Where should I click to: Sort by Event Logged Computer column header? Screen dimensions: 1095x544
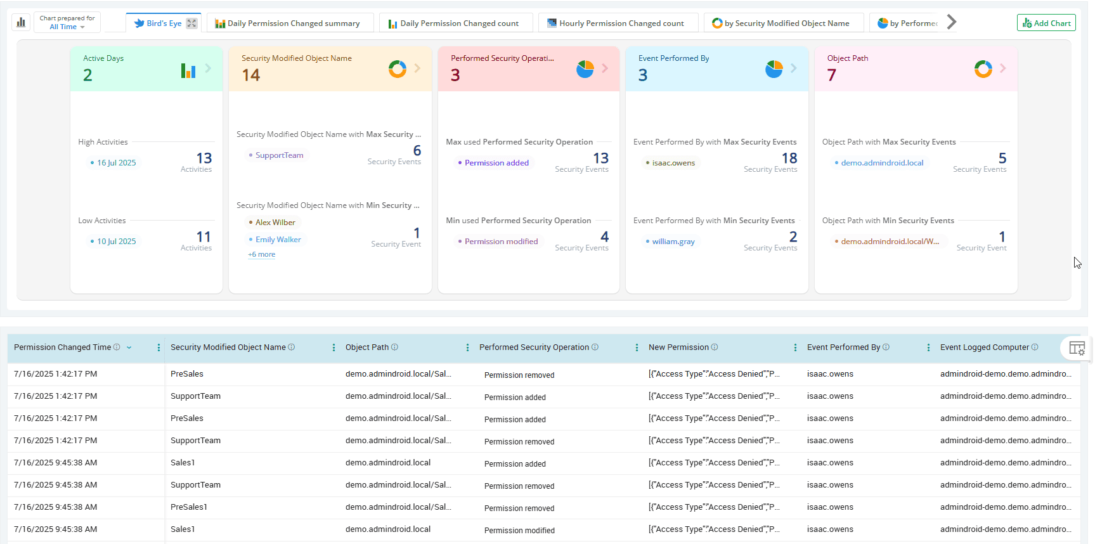[x=984, y=347]
